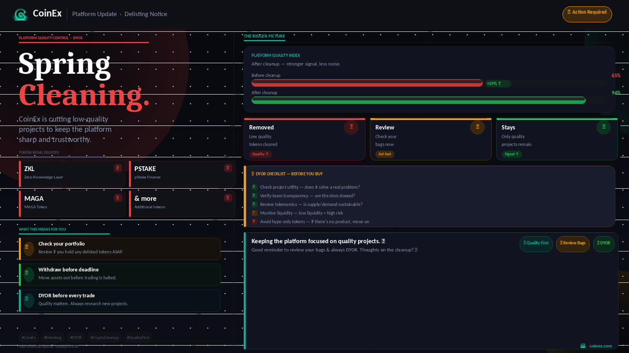Click the '+29% ↑' green badge
Screen dimensions: 629x353
click(498, 84)
